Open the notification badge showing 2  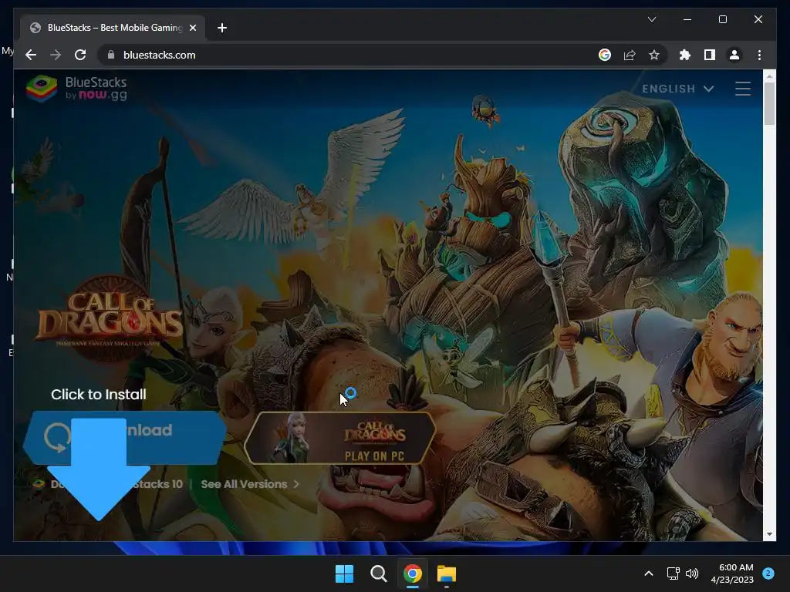coord(768,573)
